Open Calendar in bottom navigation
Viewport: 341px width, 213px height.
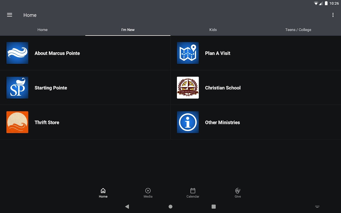193,193
